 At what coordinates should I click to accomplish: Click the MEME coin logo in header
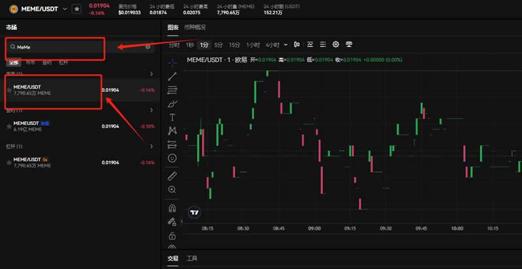point(14,9)
